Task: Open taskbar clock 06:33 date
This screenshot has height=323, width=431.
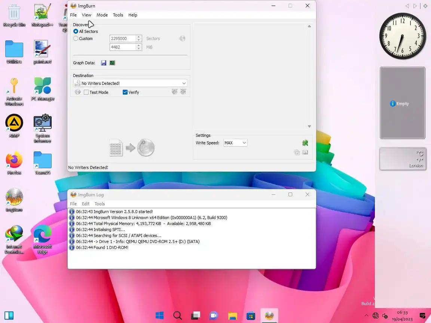Action: tap(402, 316)
